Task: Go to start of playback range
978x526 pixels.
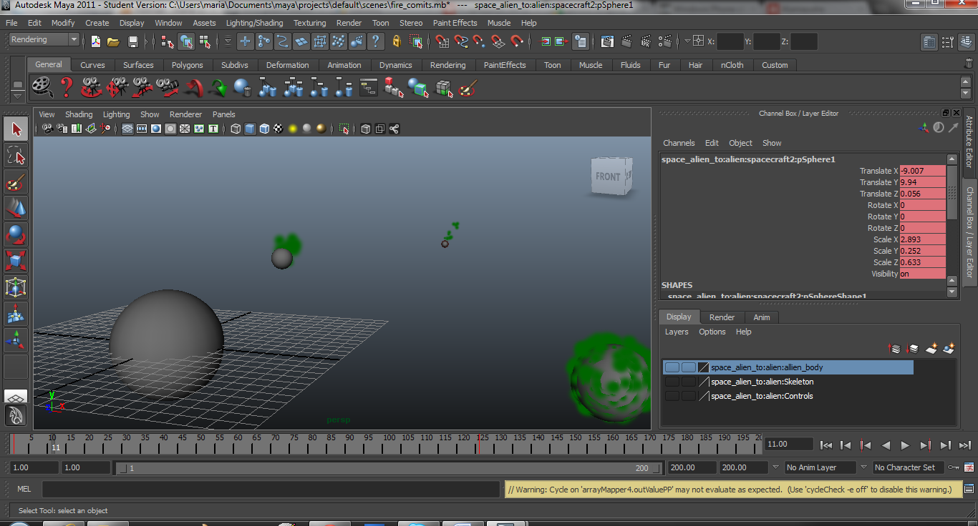Action: (826, 445)
